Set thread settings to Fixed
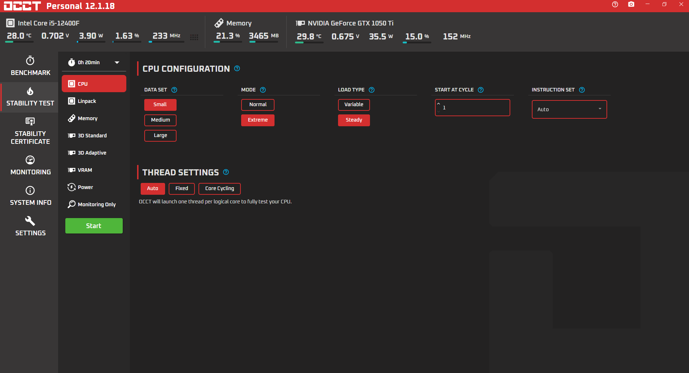689x373 pixels. pyautogui.click(x=182, y=189)
